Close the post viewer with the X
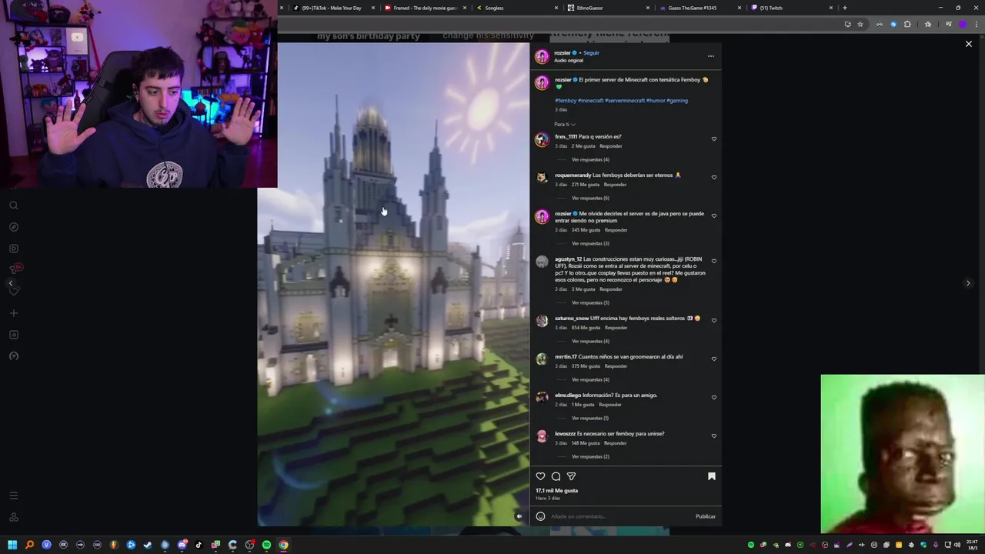985x554 pixels. 969,44
